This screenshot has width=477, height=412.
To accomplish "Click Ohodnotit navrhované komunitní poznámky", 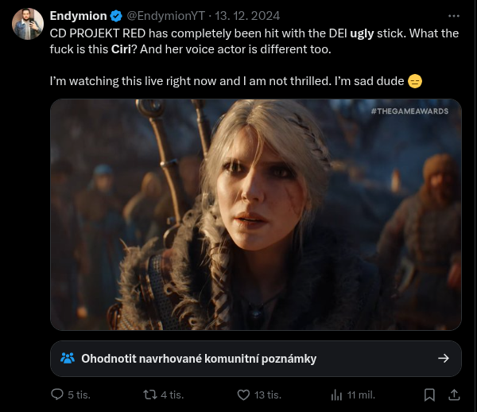I will [x=199, y=359].
